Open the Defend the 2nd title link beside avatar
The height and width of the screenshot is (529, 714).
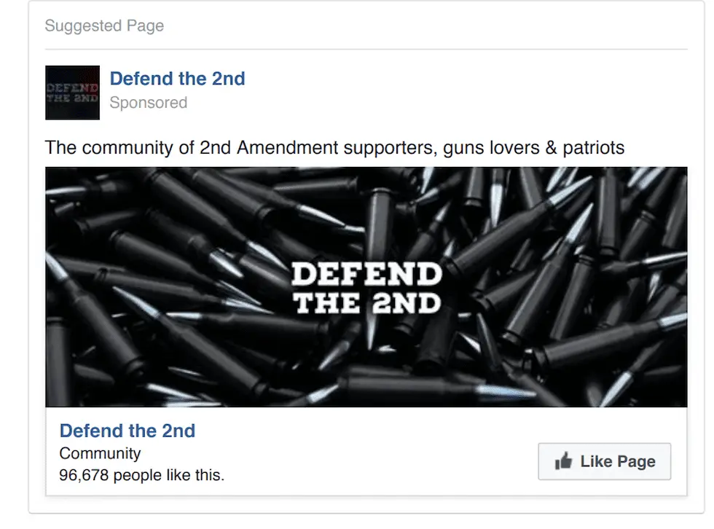click(177, 79)
